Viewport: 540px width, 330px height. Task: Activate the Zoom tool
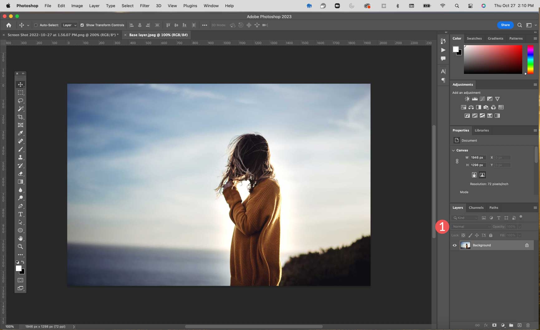[x=21, y=246]
